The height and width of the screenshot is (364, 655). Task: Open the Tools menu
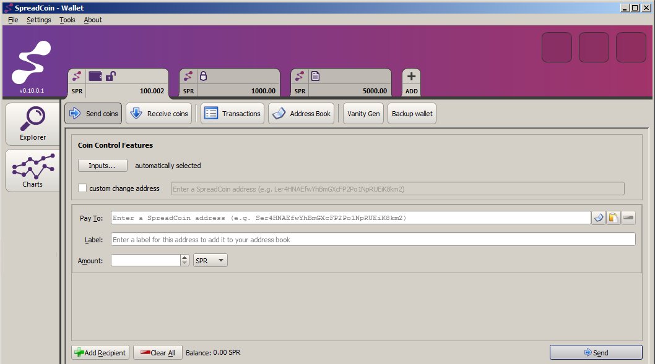click(x=67, y=20)
